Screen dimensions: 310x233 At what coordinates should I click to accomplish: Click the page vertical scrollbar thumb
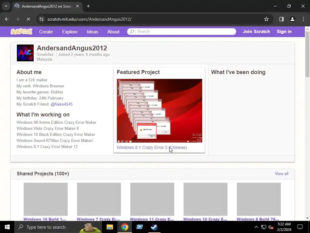[x=307, y=54]
